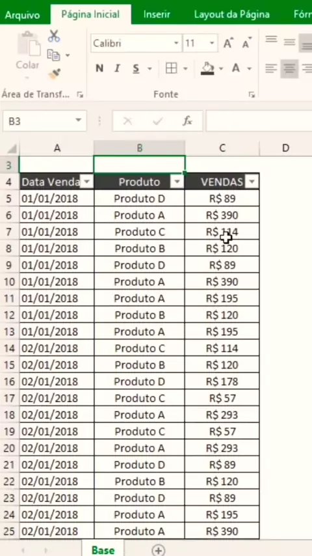Click the Insert Function fx icon
This screenshot has width=312, height=556.
pos(187,121)
